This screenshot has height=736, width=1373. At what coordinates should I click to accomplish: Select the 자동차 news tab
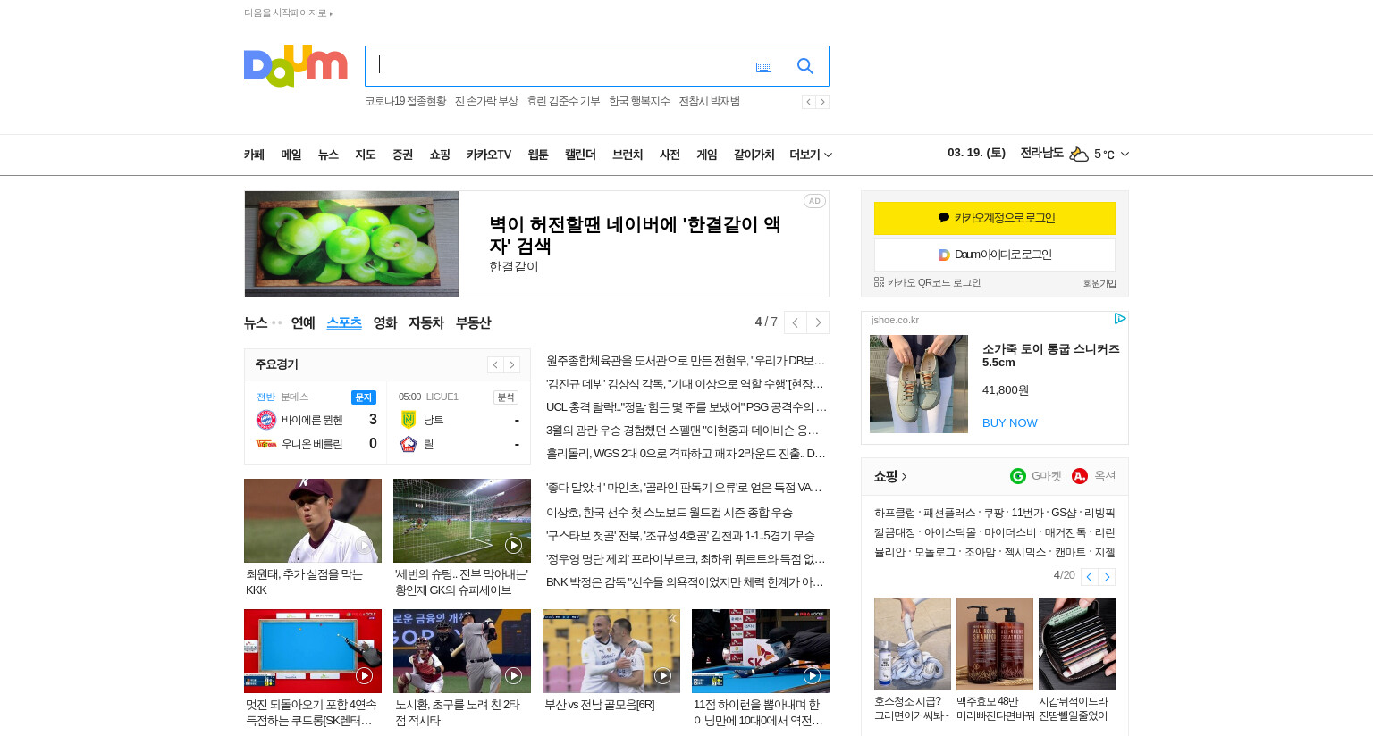[x=426, y=322]
